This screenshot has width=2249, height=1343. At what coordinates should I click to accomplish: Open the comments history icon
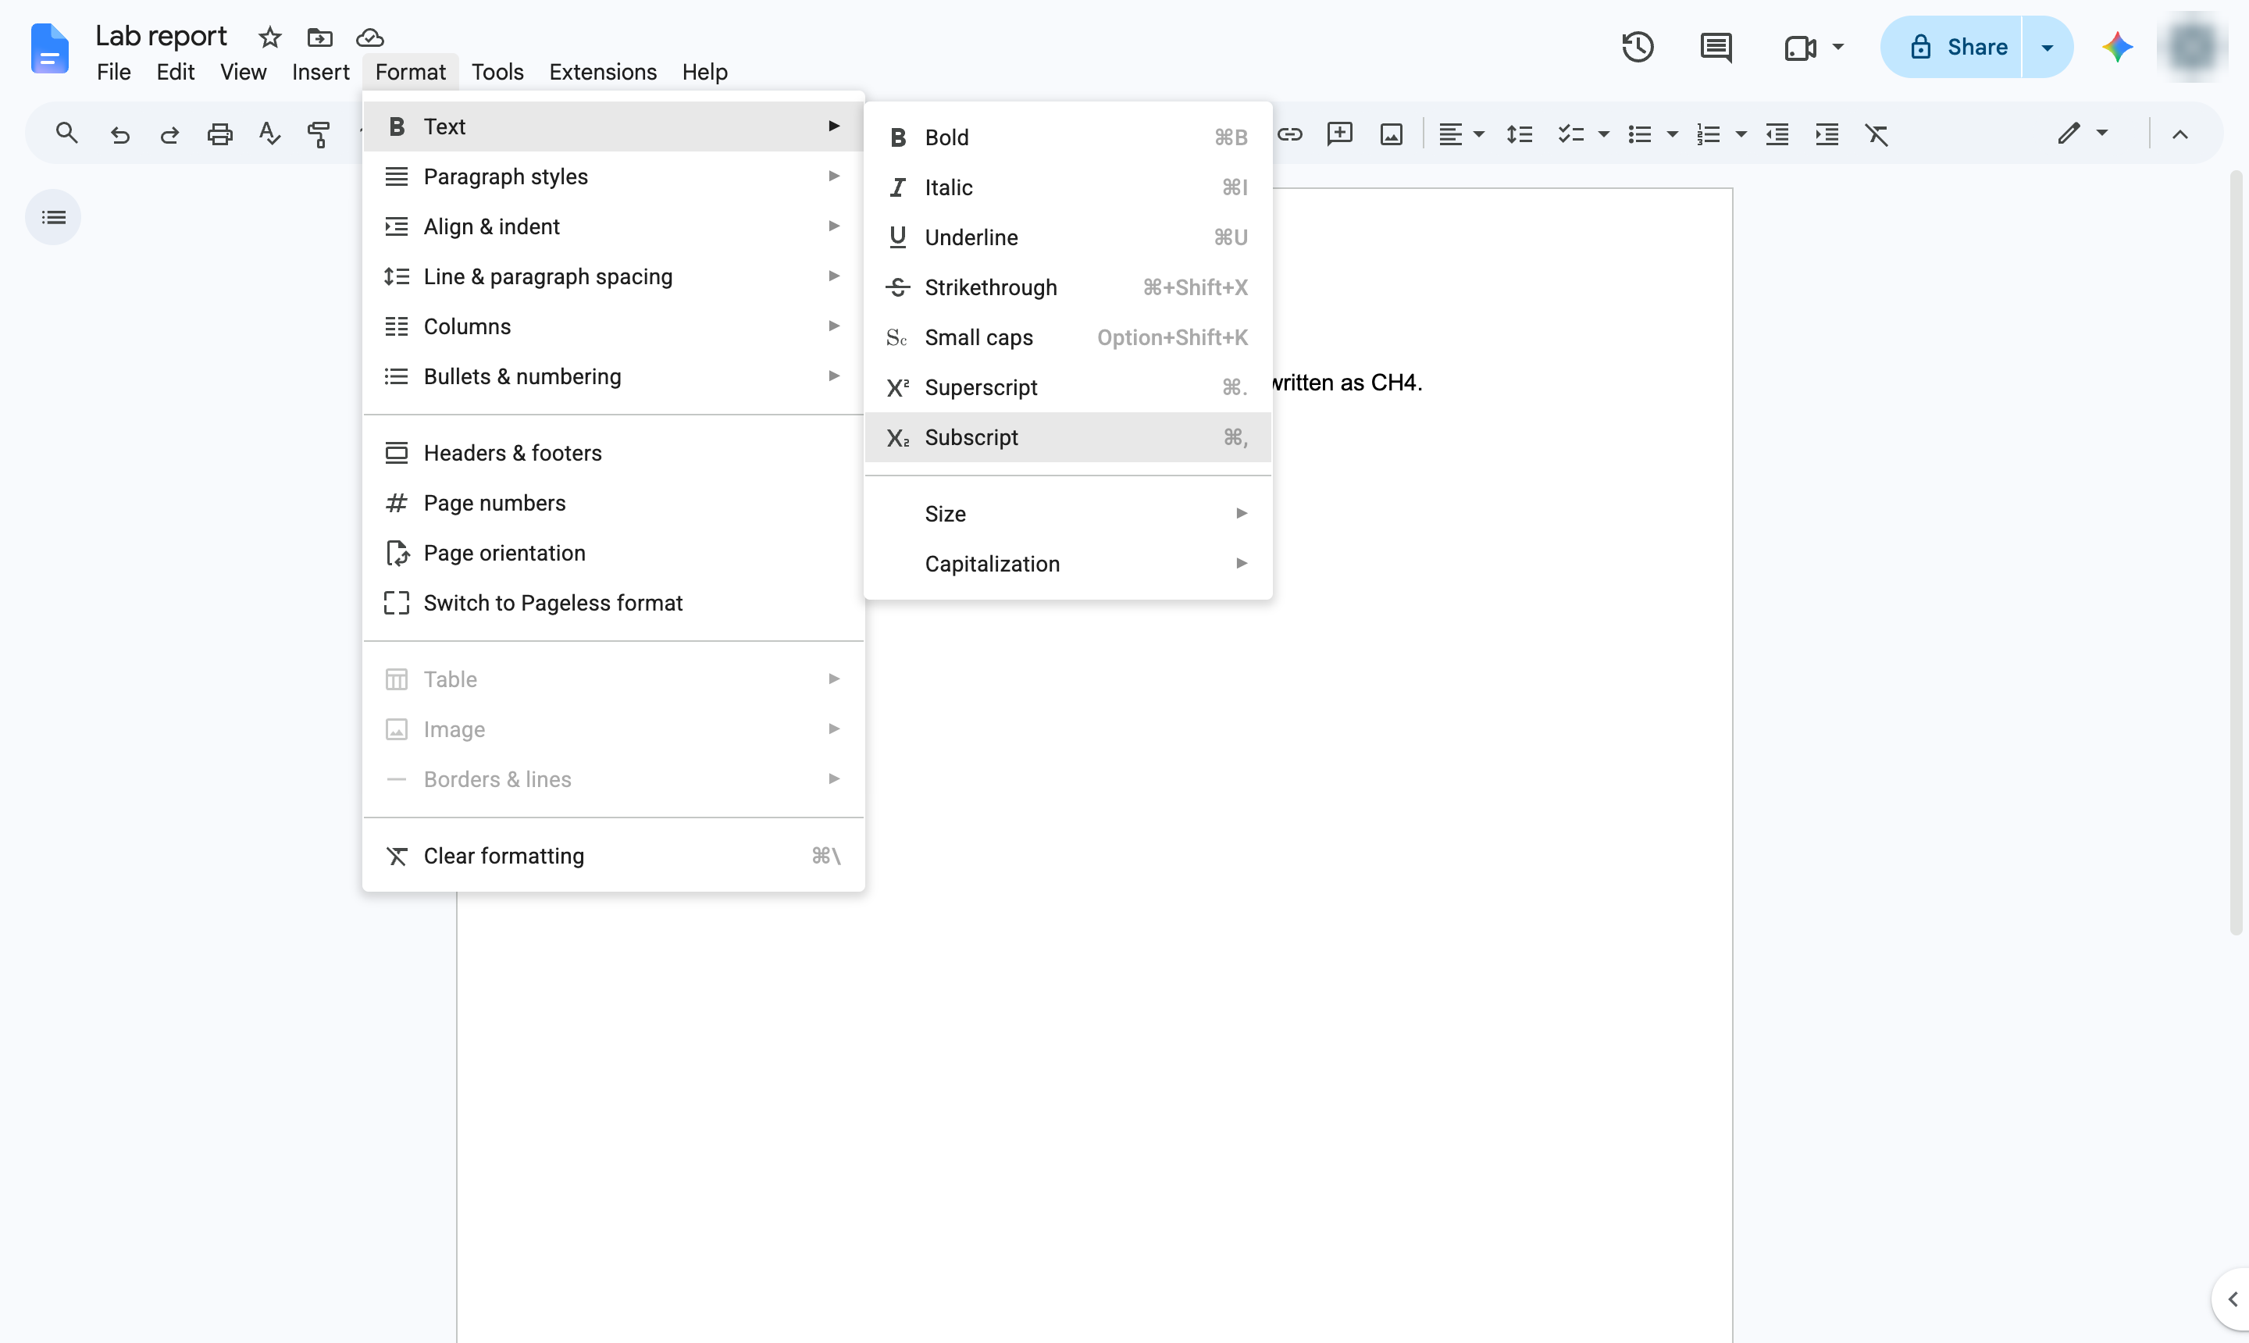coord(1716,47)
